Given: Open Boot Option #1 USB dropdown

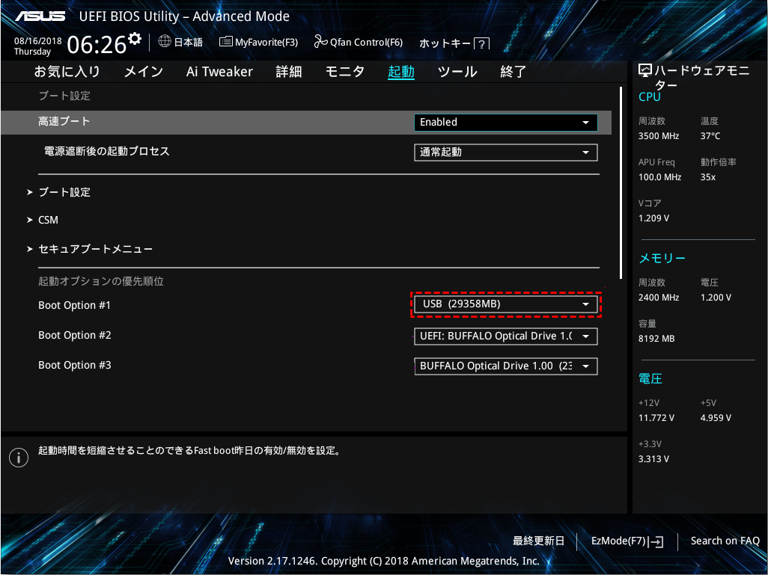Looking at the screenshot, I should click(505, 304).
